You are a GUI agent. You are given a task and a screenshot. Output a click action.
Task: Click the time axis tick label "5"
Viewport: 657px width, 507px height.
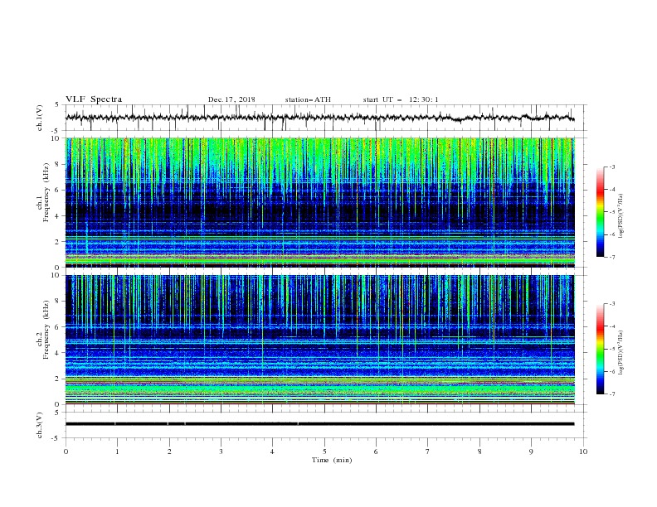tap(324, 451)
